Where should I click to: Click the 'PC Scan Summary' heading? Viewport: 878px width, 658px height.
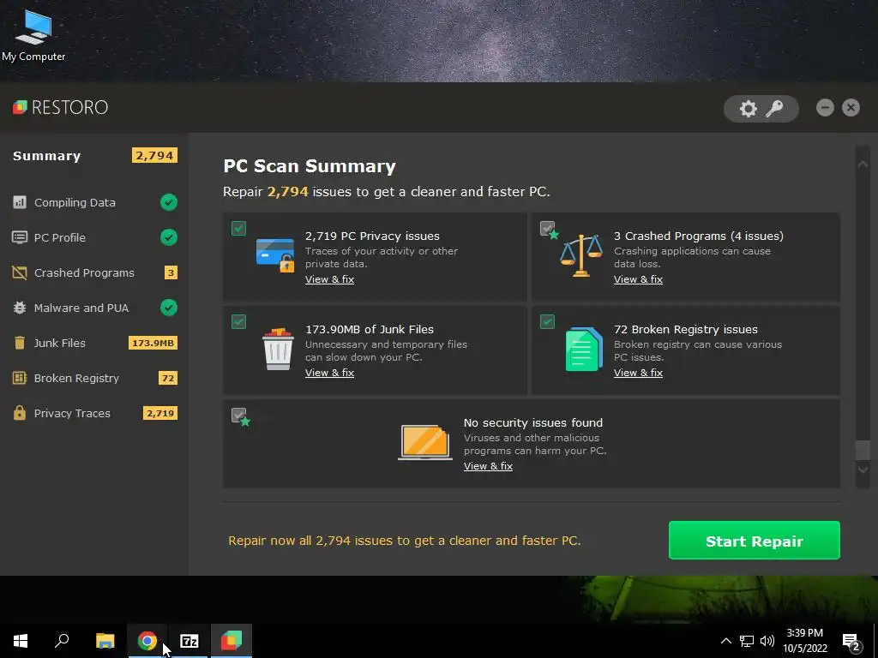click(310, 165)
